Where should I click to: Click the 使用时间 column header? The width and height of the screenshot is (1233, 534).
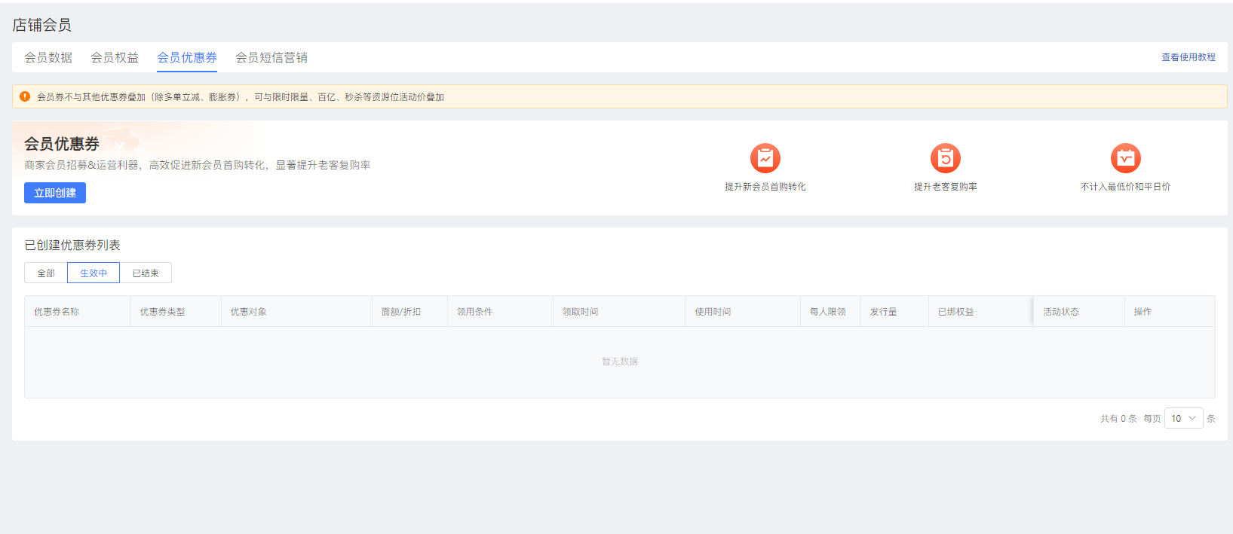[713, 312]
